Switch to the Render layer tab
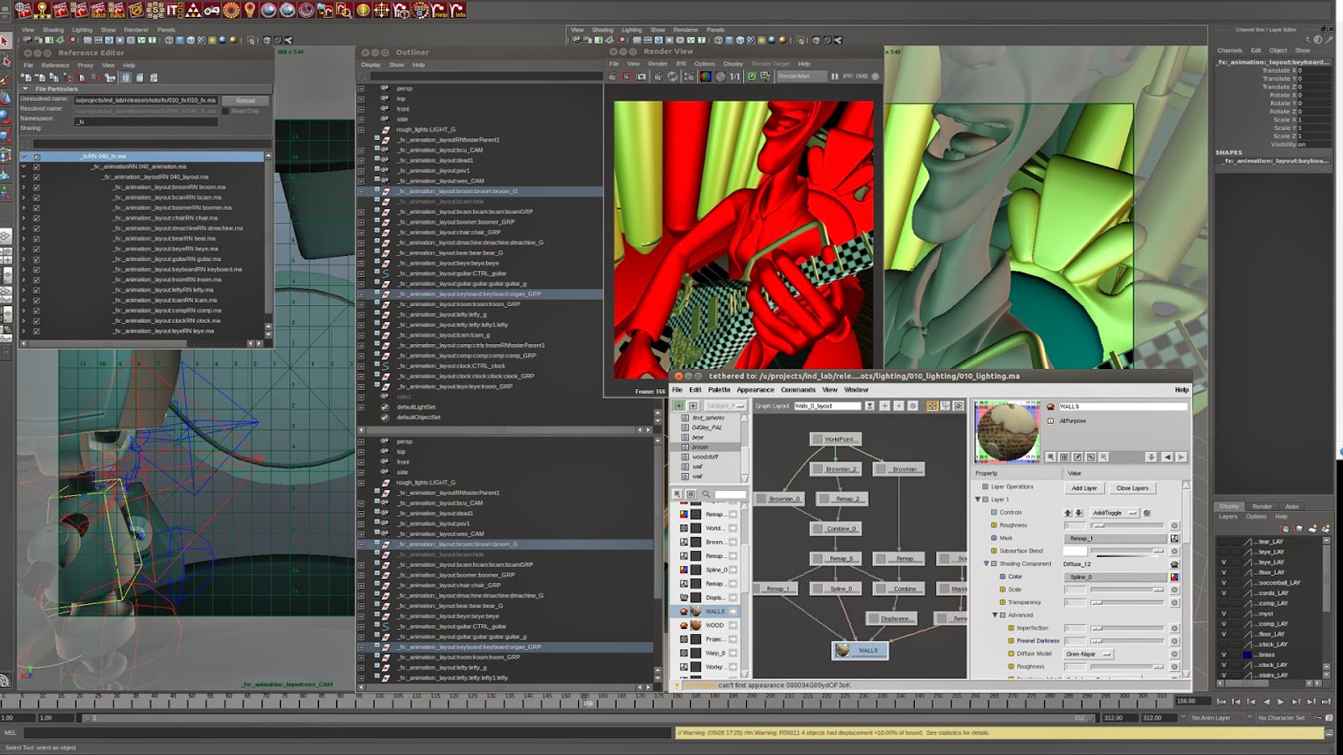Image resolution: width=1343 pixels, height=755 pixels. point(1262,506)
